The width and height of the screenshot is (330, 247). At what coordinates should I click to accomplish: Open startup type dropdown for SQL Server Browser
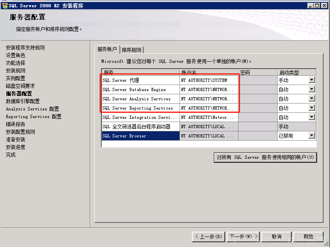pyautogui.click(x=312, y=135)
